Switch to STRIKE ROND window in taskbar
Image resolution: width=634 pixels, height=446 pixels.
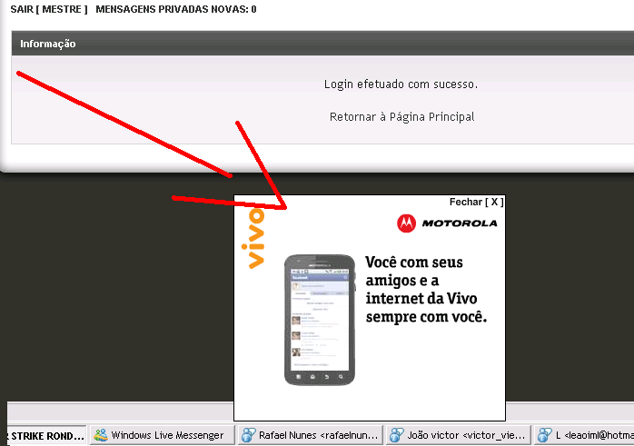tap(45, 436)
